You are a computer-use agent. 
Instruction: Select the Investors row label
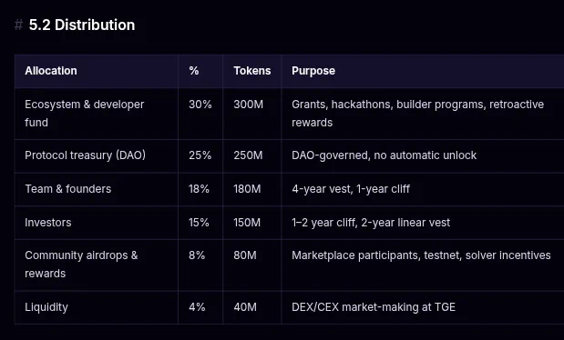point(48,223)
